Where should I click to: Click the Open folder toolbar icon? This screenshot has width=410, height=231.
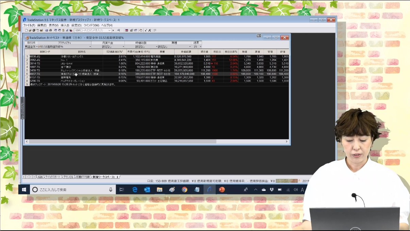pos(30,30)
